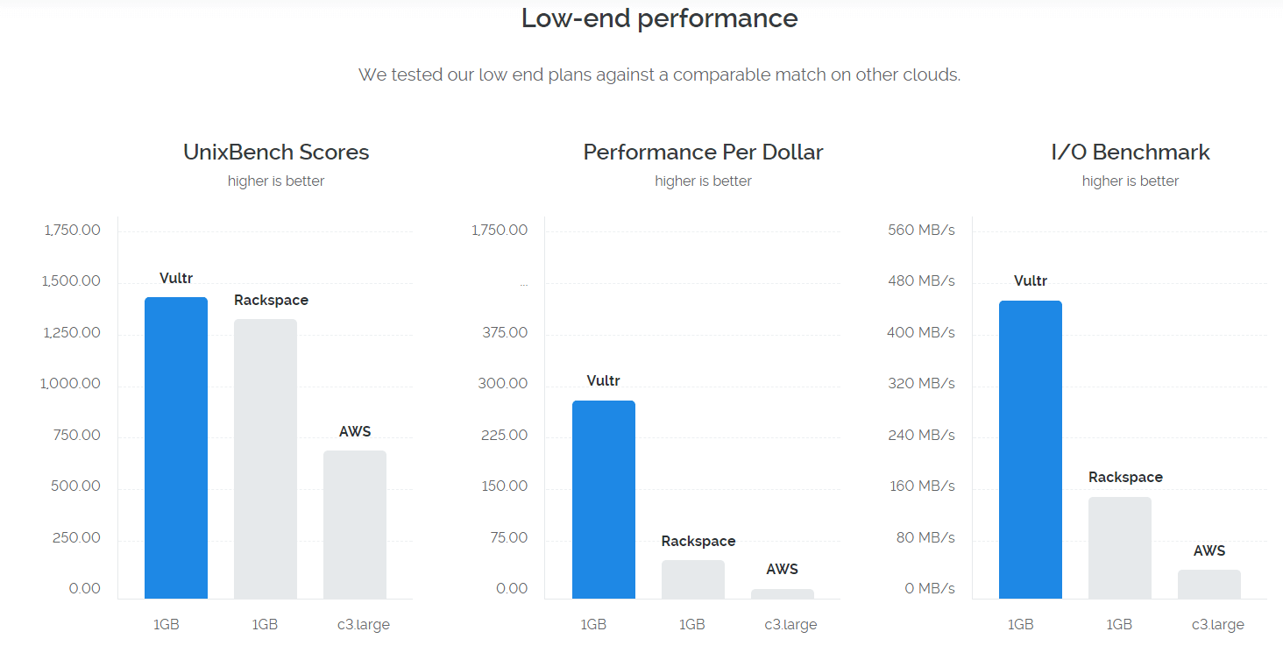The image size is (1283, 660).
Task: Click the "UnixBench Scores" chart title
Action: click(x=276, y=152)
